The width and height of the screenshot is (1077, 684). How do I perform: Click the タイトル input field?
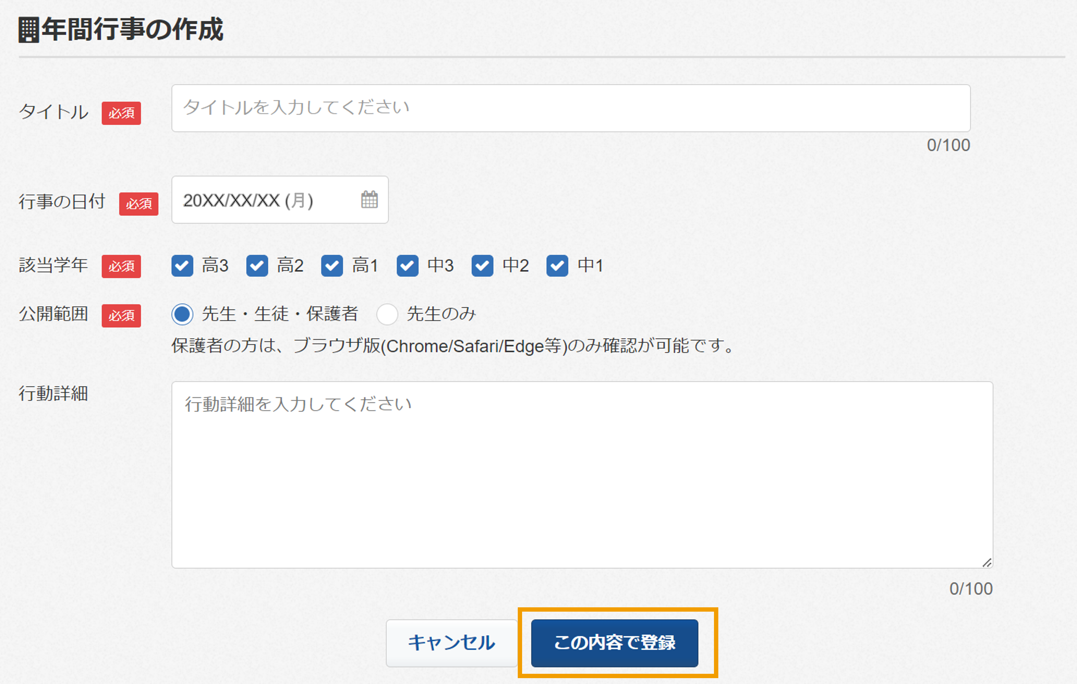pos(571,108)
